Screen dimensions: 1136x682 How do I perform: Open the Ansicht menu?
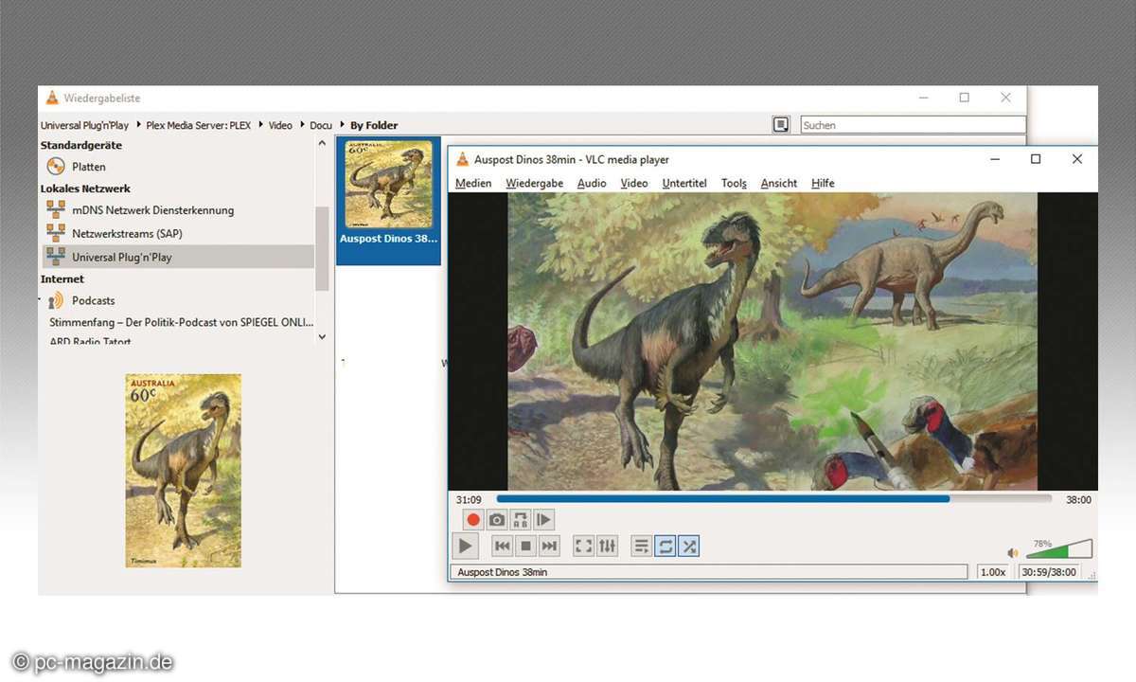[x=779, y=183]
